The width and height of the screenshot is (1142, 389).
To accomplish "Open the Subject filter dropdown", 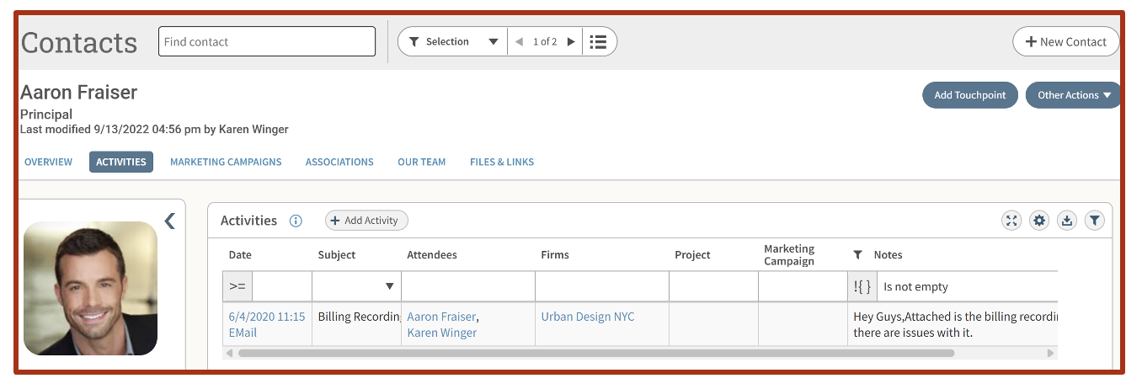I will 389,286.
